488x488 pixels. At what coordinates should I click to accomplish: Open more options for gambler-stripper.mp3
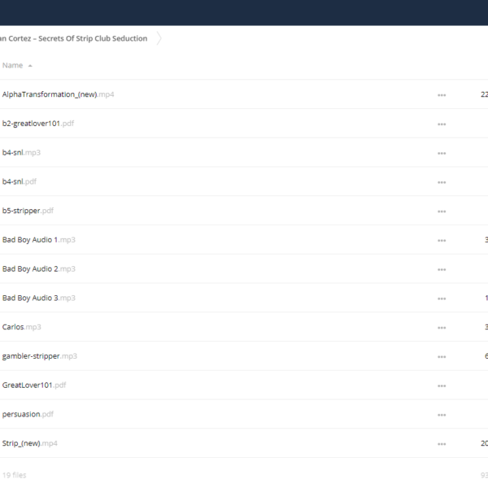[442, 357]
